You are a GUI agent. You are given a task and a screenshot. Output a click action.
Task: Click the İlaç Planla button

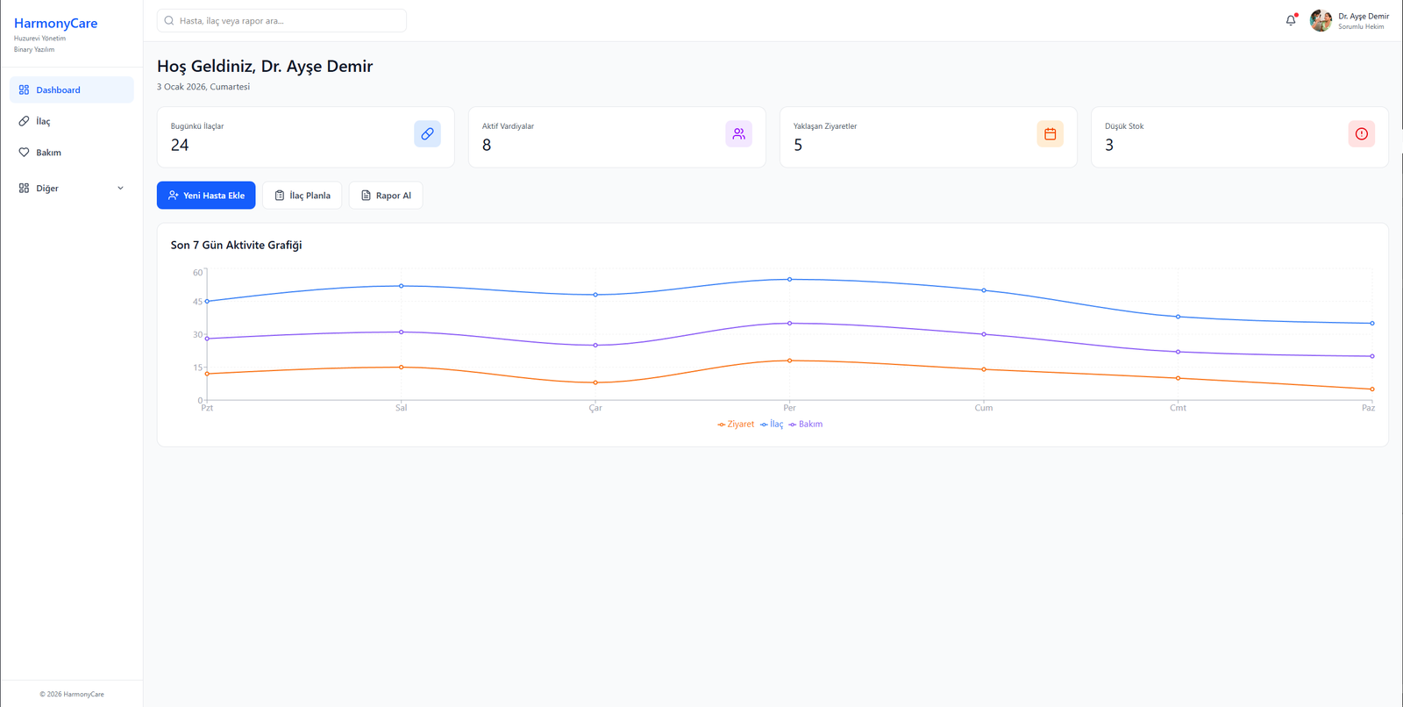(303, 196)
